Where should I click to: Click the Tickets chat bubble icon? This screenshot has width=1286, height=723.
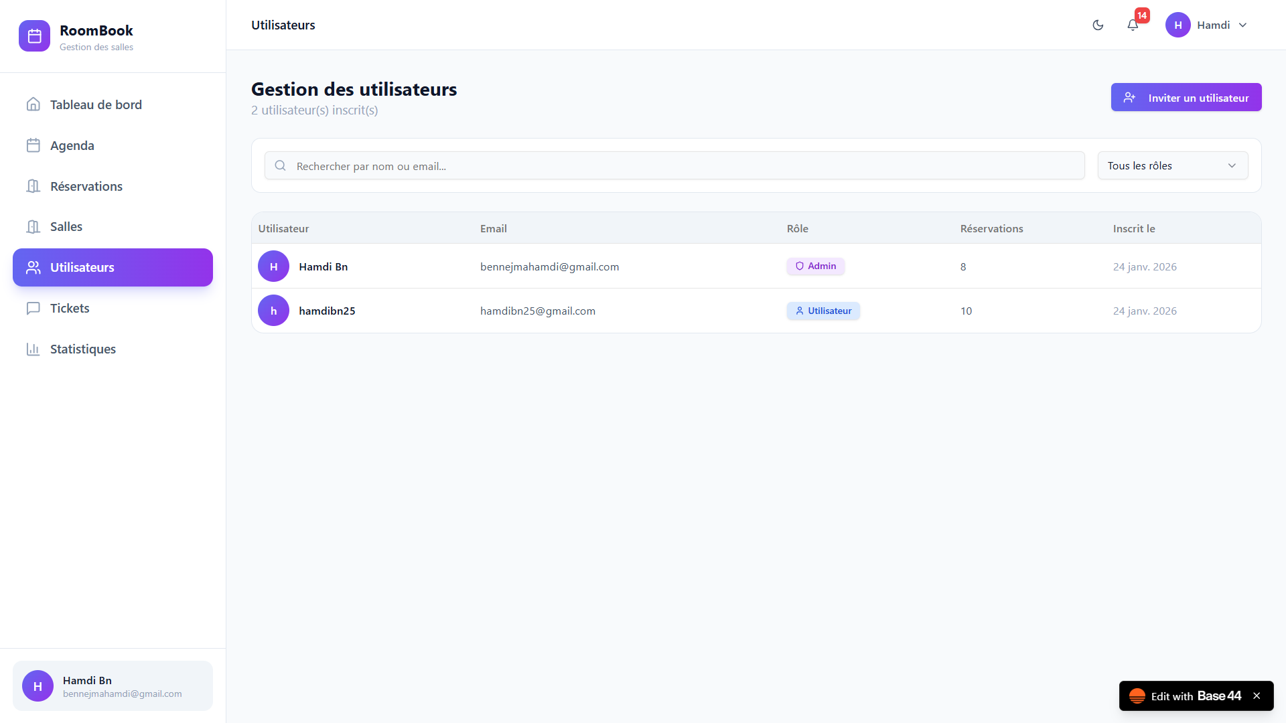(33, 308)
